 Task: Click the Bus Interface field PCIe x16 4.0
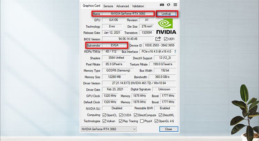pos(156,51)
